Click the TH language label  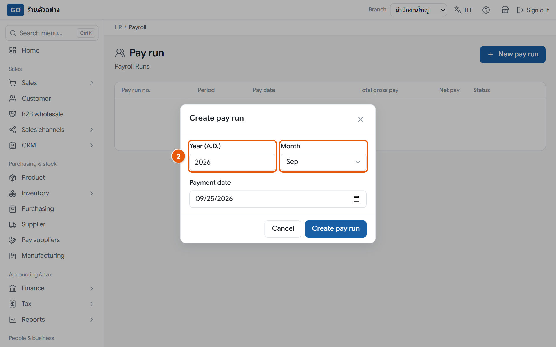[x=467, y=10]
